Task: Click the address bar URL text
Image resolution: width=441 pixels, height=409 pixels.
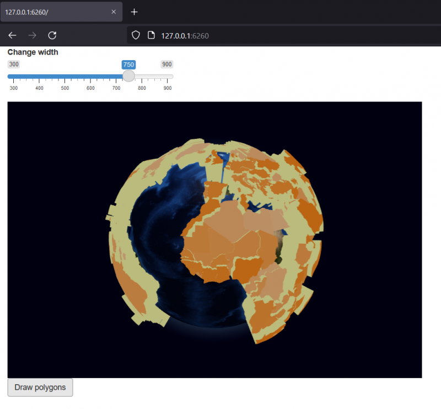Action: (x=184, y=35)
